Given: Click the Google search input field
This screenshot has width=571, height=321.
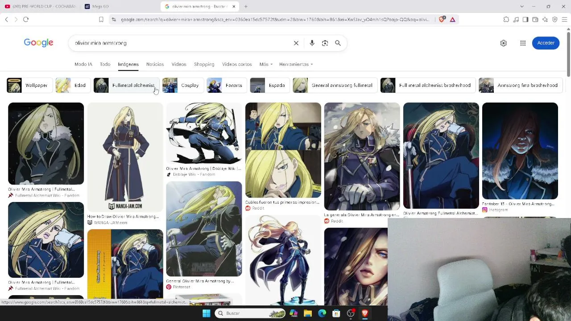Looking at the screenshot, I should click(182, 43).
